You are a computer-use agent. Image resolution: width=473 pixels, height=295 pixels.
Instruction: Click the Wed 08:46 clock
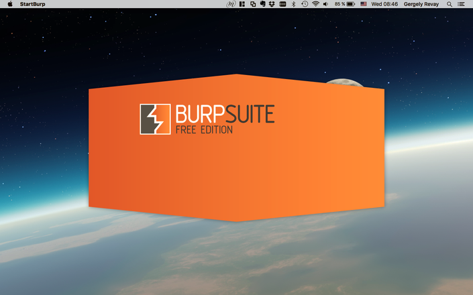384,4
